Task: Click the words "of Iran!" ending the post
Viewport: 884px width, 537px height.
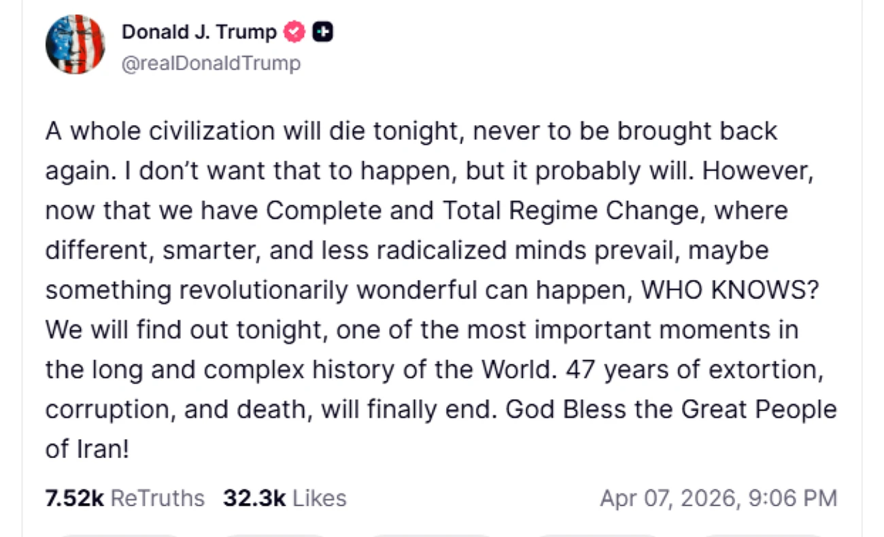Action: [x=87, y=449]
